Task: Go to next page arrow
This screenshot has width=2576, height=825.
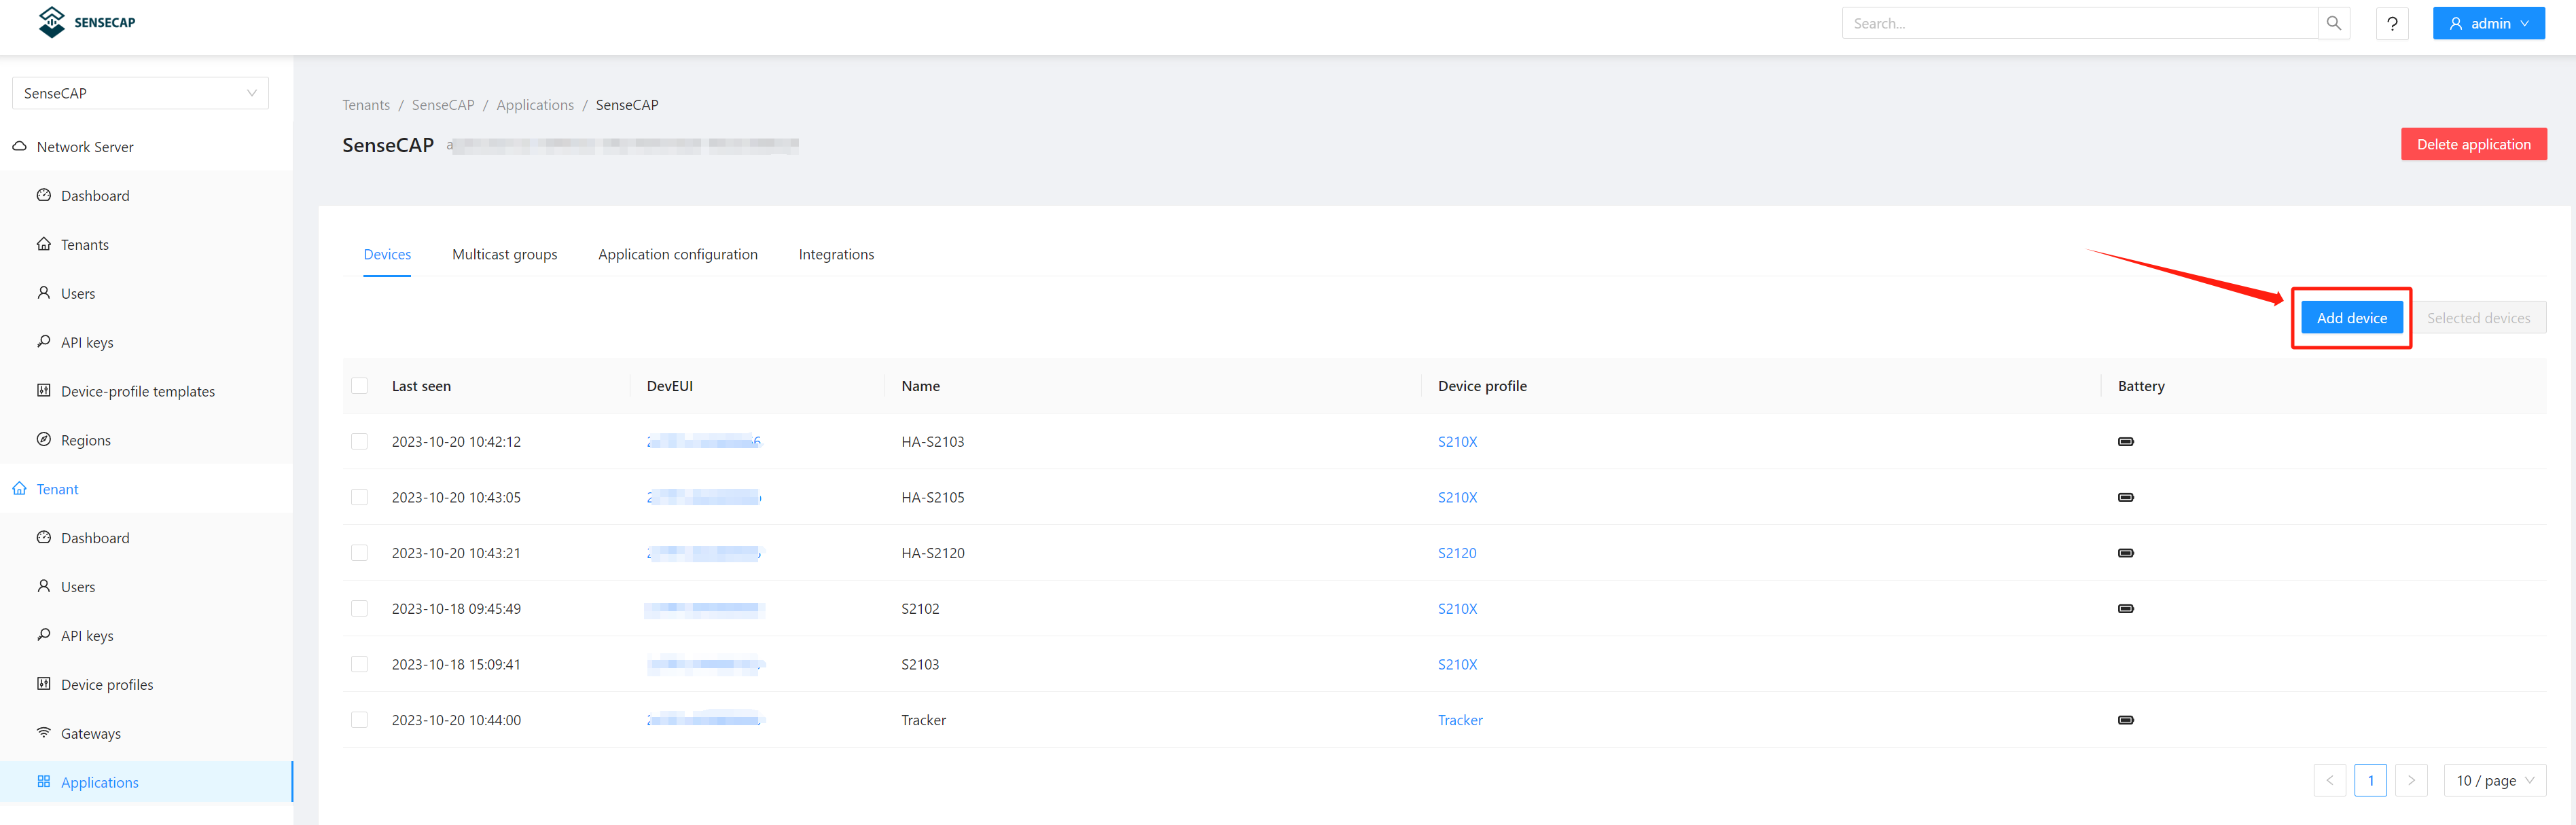Action: click(x=2411, y=781)
